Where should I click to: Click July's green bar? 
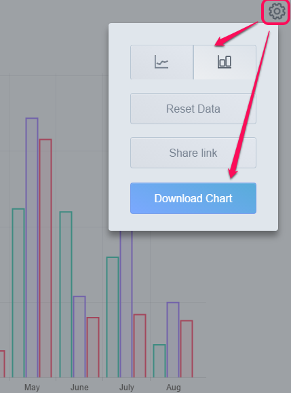click(x=113, y=317)
